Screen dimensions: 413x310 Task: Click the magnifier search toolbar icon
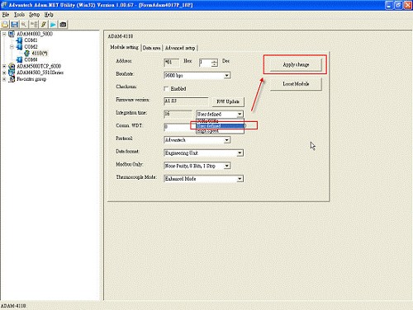click(24, 25)
